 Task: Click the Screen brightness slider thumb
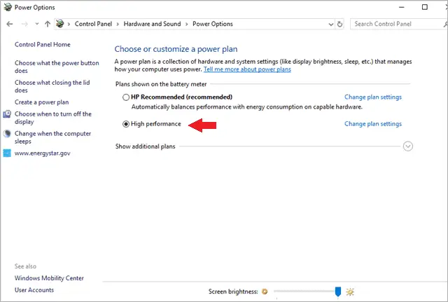point(338,292)
